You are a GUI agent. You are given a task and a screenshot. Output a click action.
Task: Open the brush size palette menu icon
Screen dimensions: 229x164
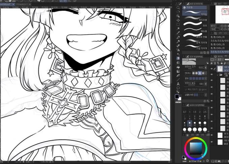184,105
